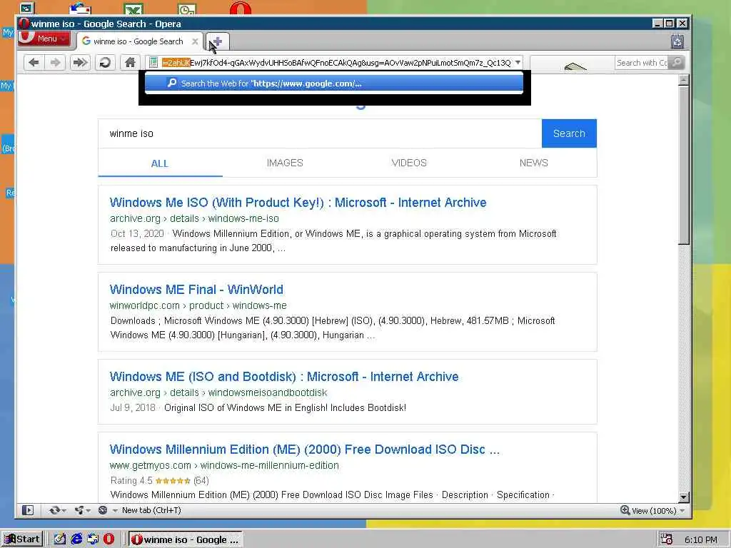Click the 6:10 PM clock in tray
731x548 pixels.
click(x=701, y=539)
